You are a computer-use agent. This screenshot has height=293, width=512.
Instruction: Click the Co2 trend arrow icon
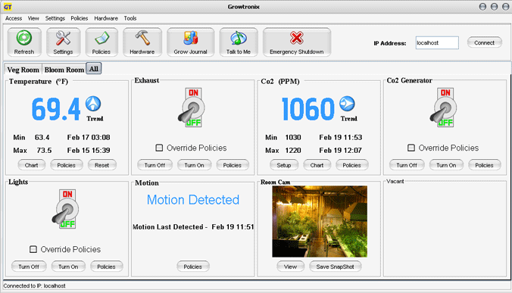tap(347, 104)
